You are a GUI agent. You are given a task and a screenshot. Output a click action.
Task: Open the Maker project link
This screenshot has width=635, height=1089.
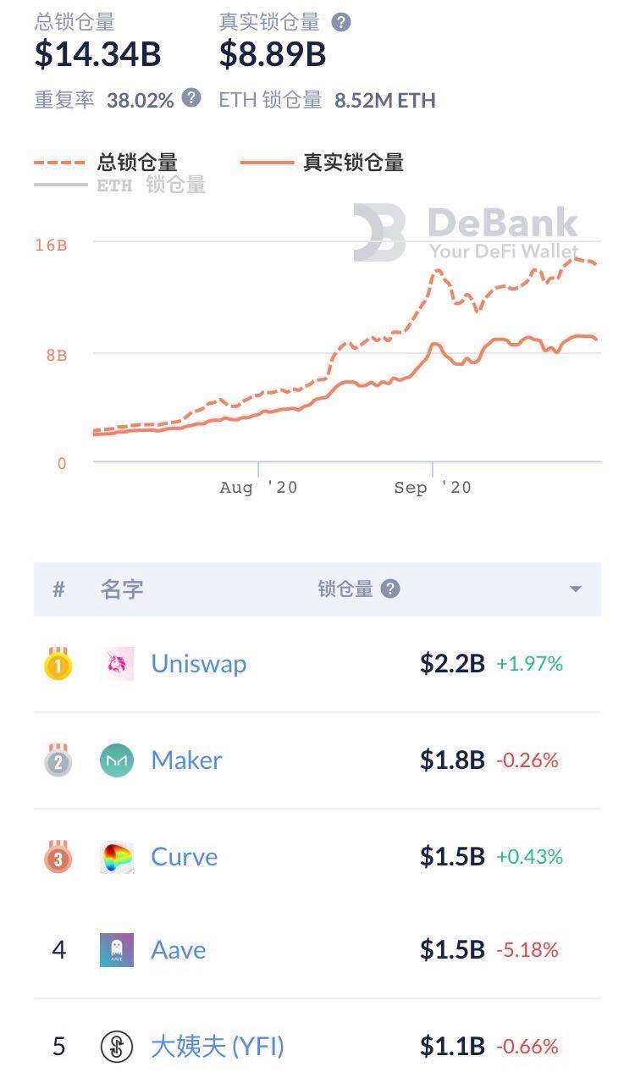[x=186, y=760]
